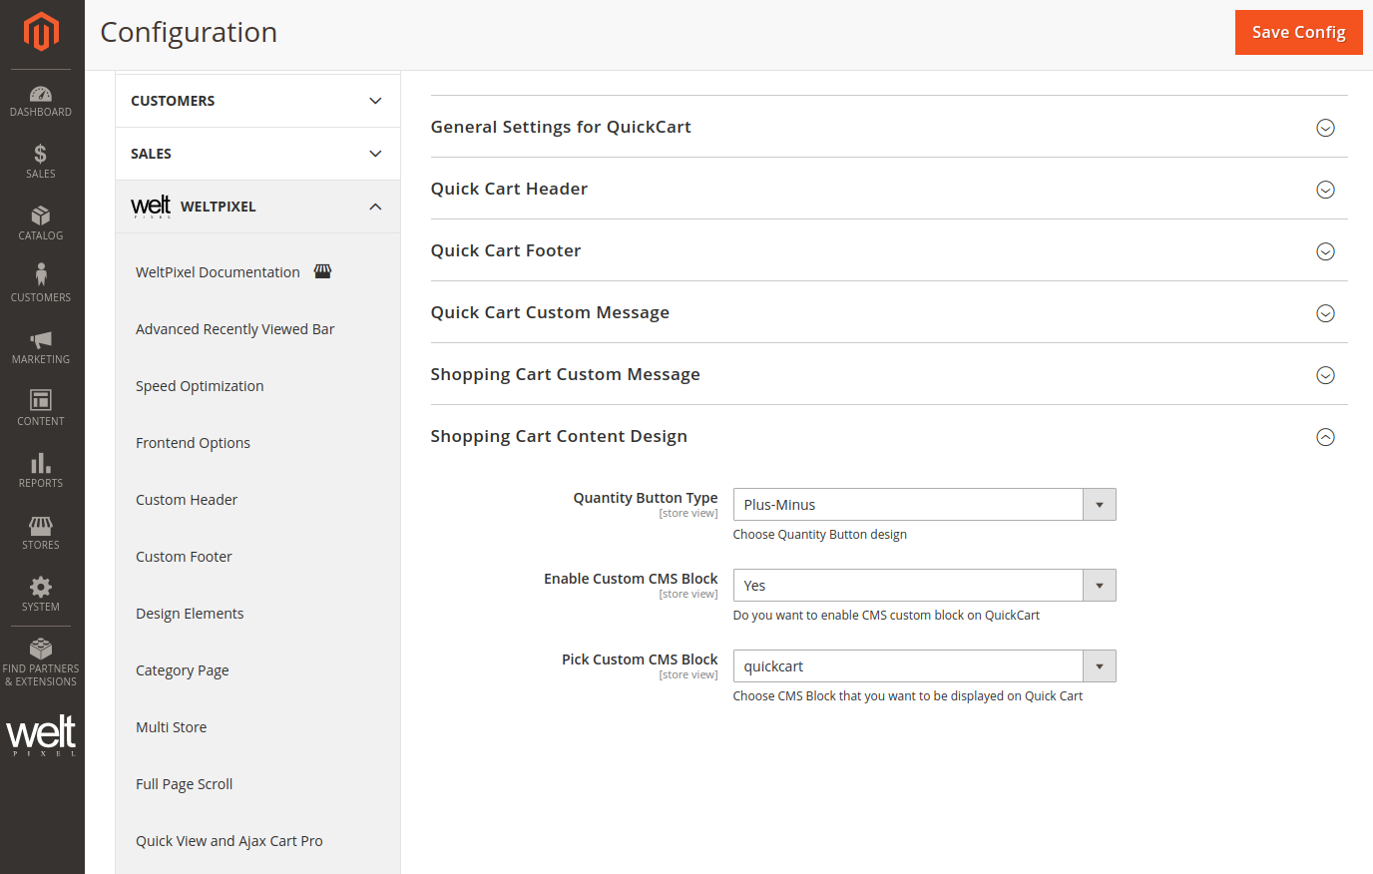Viewport: 1373px width, 874px height.
Task: Click the Magento logo icon
Action: (x=41, y=31)
